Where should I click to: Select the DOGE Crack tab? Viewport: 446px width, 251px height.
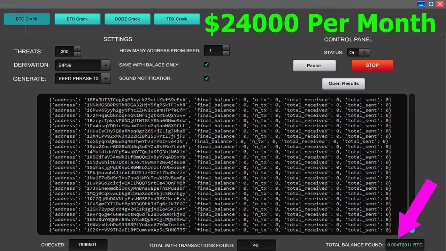[128, 19]
